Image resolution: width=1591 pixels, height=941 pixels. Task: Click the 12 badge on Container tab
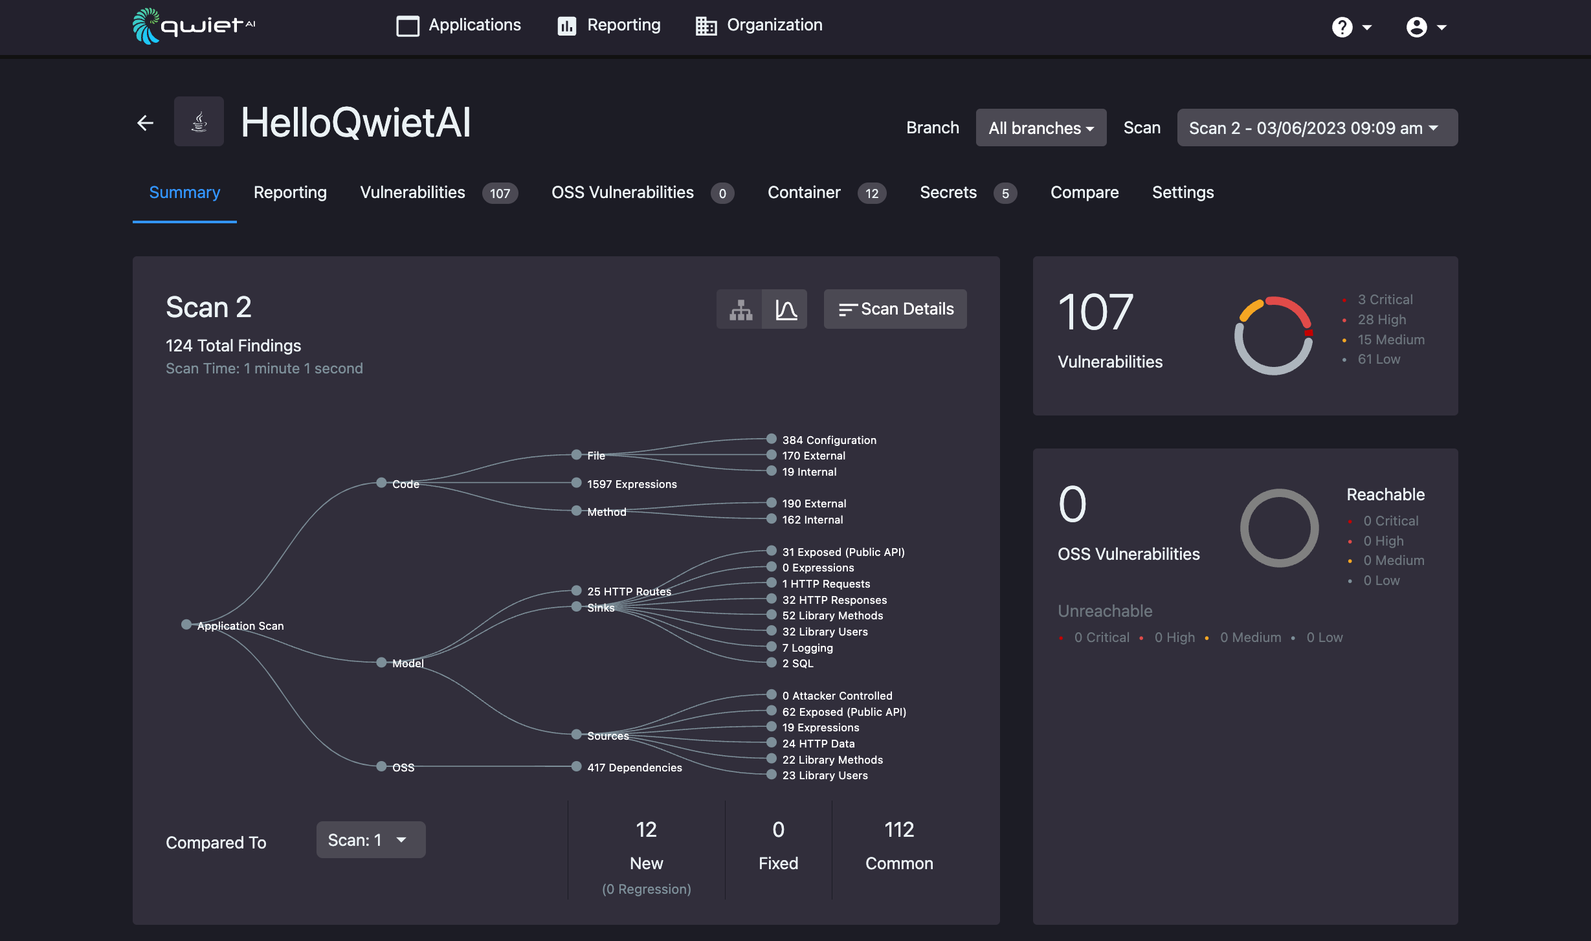tap(872, 193)
